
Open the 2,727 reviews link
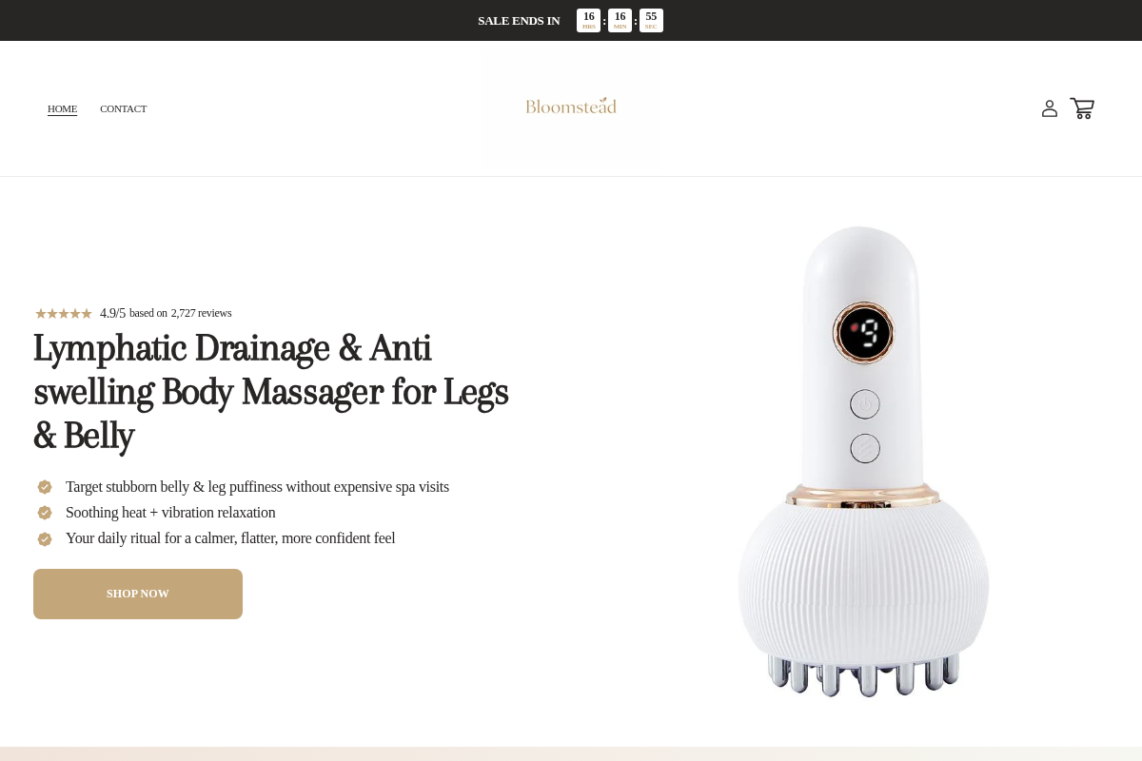tap(201, 313)
